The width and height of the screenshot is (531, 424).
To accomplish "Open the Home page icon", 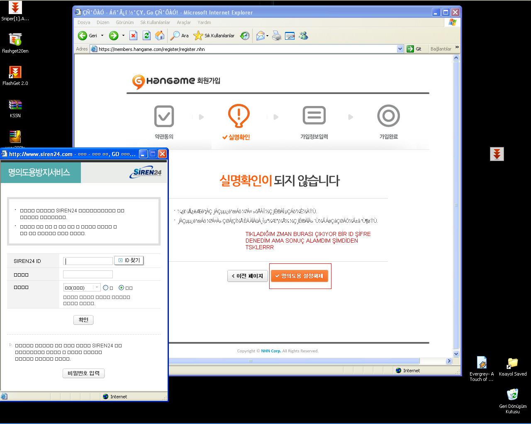I will point(160,36).
